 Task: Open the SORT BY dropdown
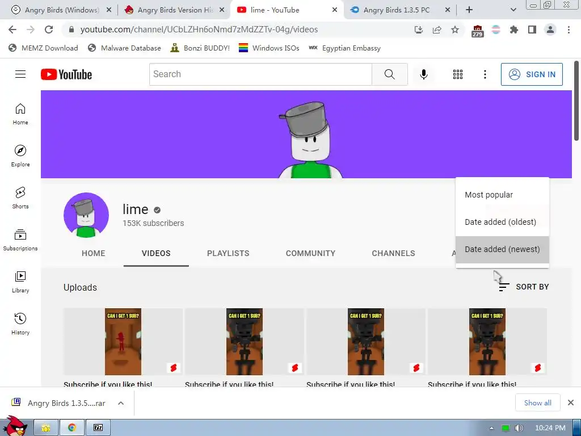pos(524,287)
